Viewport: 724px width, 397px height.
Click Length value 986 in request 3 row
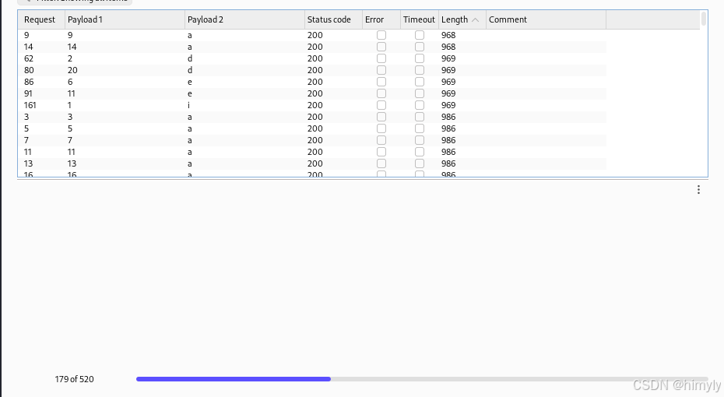pos(448,117)
